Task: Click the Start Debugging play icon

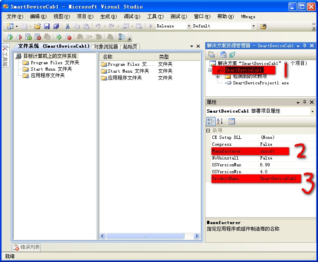Action: click(x=151, y=26)
